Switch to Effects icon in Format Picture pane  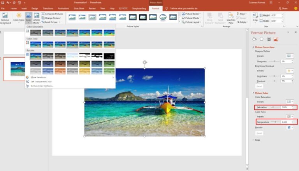pos(261,39)
